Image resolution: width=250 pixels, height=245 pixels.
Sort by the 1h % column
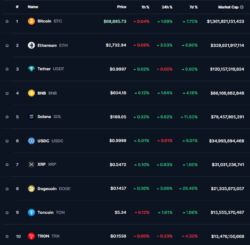(145, 7)
